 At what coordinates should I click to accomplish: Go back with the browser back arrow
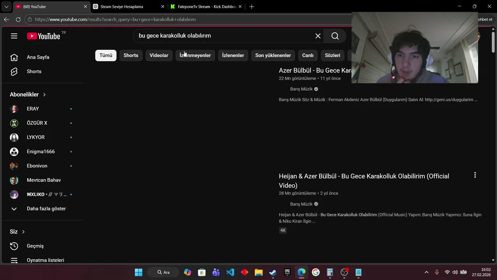(x=7, y=19)
